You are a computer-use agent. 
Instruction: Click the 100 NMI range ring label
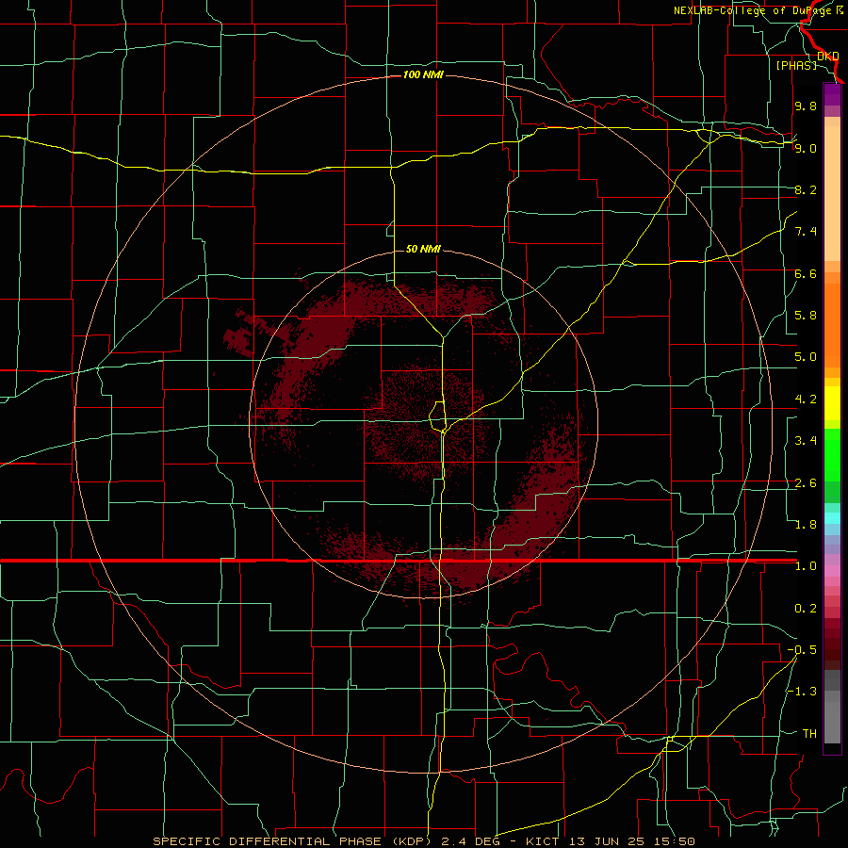423,74
